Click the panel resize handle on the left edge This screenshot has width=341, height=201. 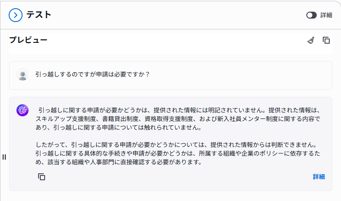(x=4, y=156)
